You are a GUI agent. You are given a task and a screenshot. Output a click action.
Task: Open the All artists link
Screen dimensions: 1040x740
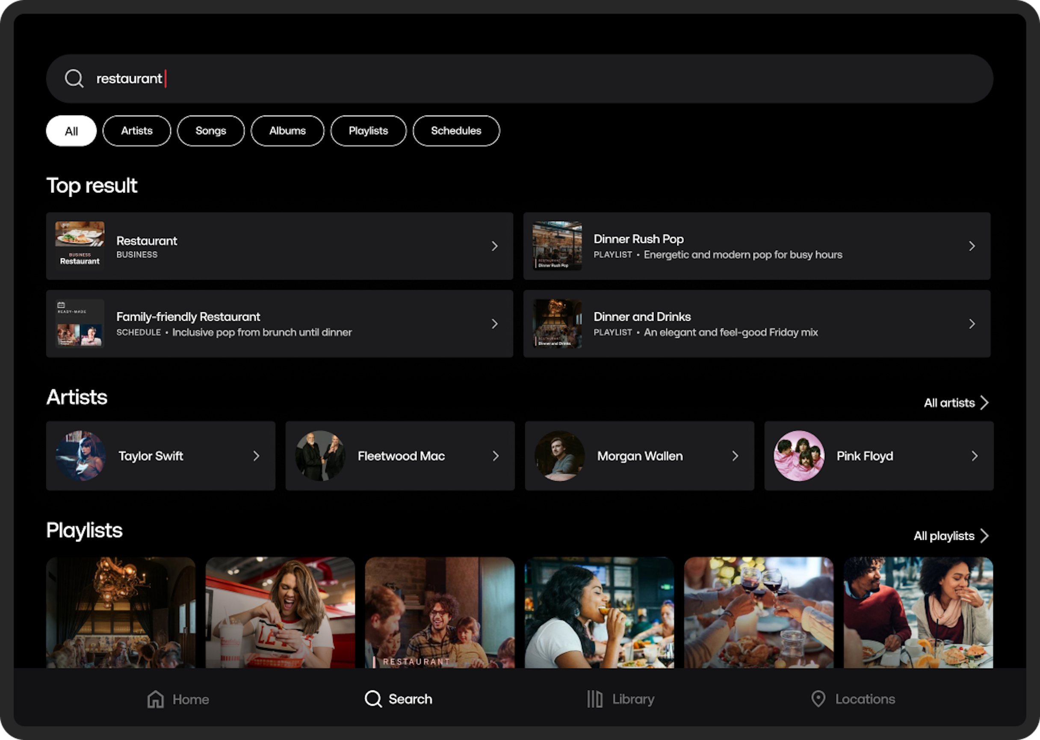[956, 403]
